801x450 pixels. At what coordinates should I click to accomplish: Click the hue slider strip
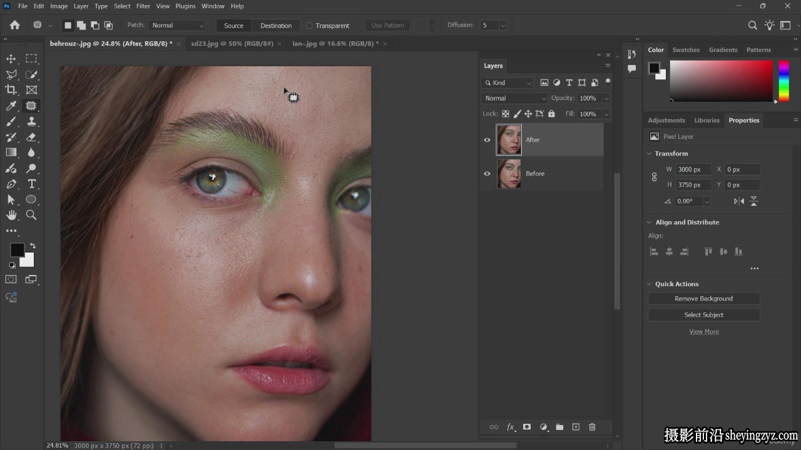click(x=783, y=81)
